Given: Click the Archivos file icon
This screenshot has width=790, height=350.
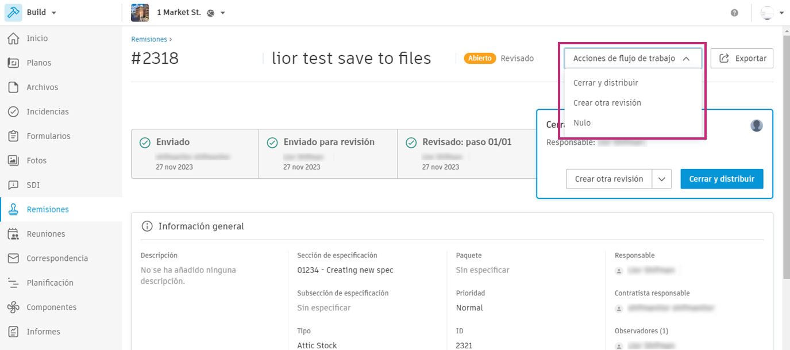Looking at the screenshot, I should [x=13, y=87].
